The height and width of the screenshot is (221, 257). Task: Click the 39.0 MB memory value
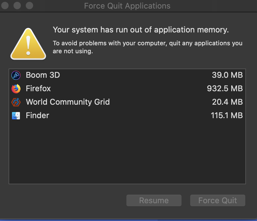(x=227, y=75)
